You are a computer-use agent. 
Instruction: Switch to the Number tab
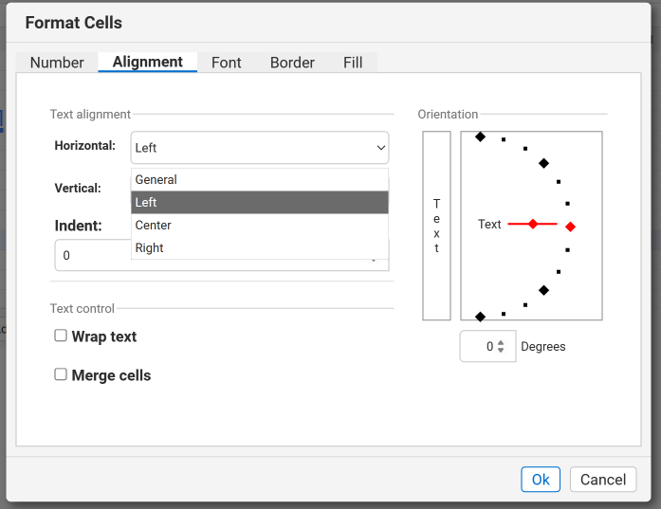(x=57, y=63)
